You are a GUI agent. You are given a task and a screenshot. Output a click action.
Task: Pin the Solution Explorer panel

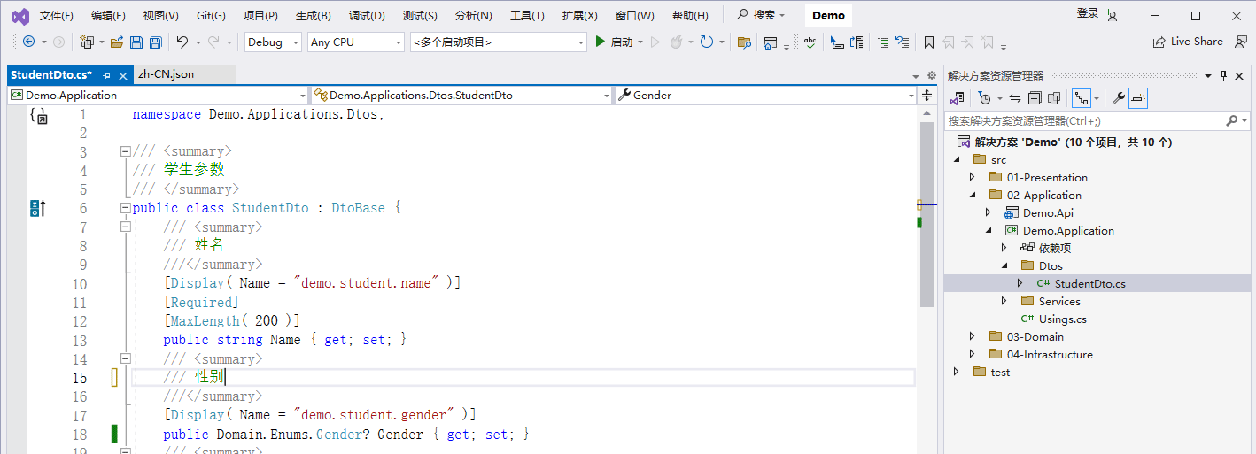1224,75
